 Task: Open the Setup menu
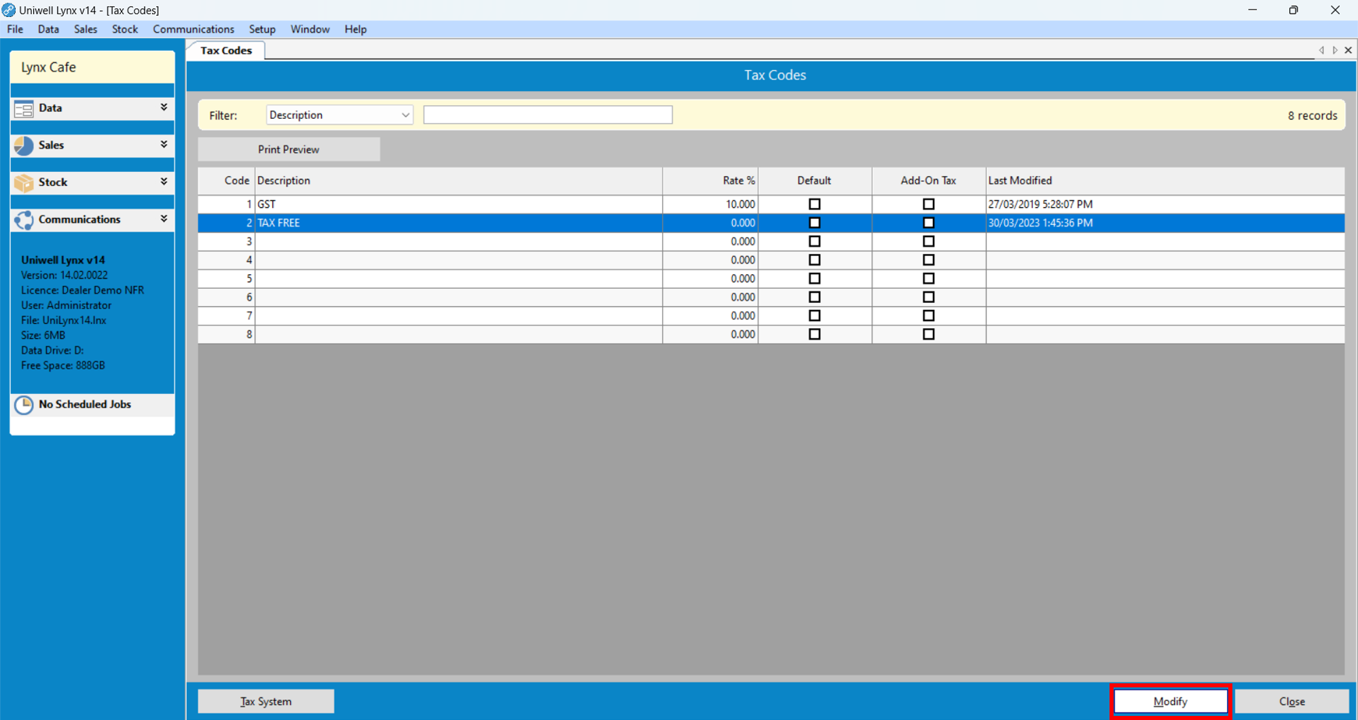(262, 29)
